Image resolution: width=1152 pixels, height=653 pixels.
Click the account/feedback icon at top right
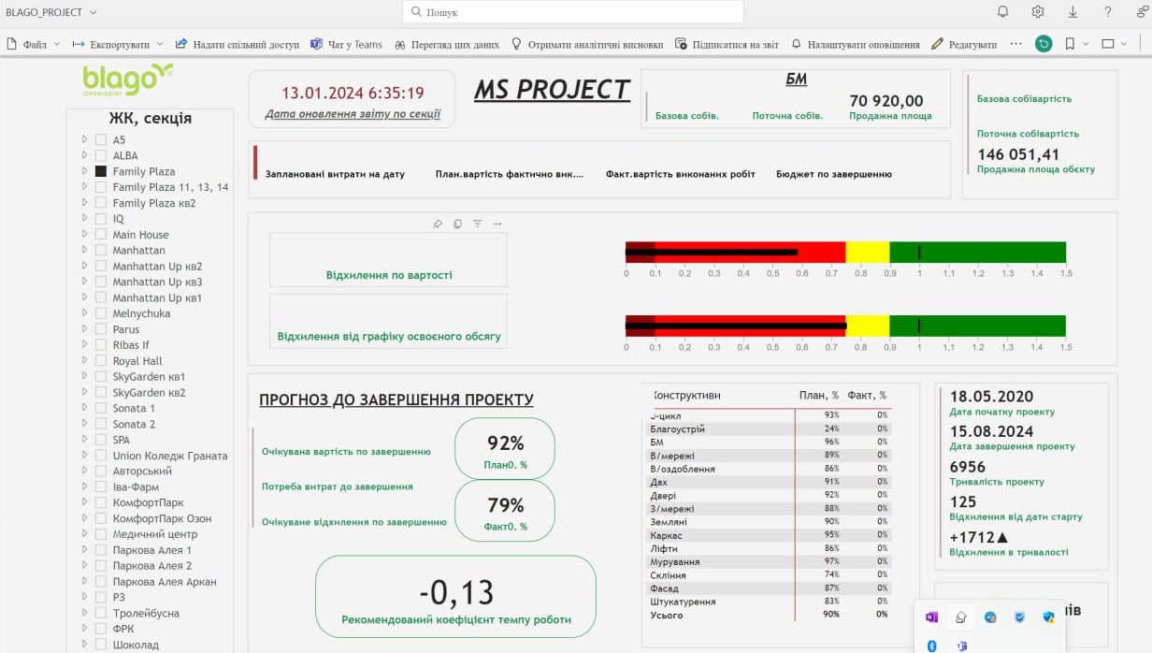1143,12
